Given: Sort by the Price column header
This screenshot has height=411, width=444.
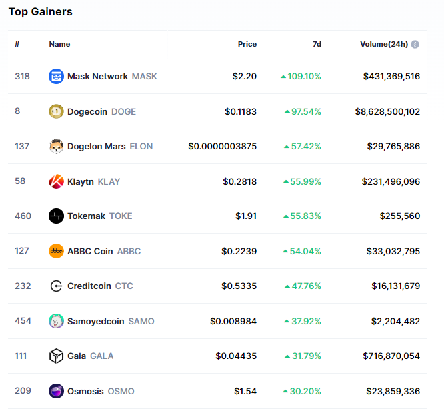Looking at the screenshot, I should [x=247, y=45].
